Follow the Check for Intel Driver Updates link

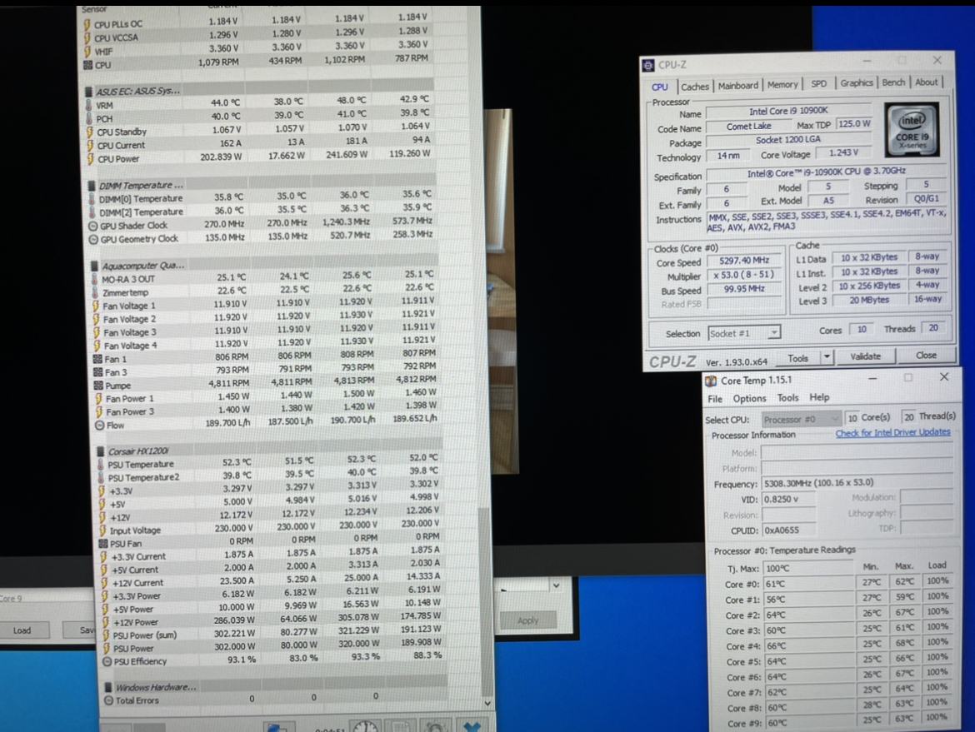893,432
